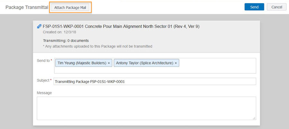Click the Package Transmittal page heading
This screenshot has height=129, width=289.
27,7
